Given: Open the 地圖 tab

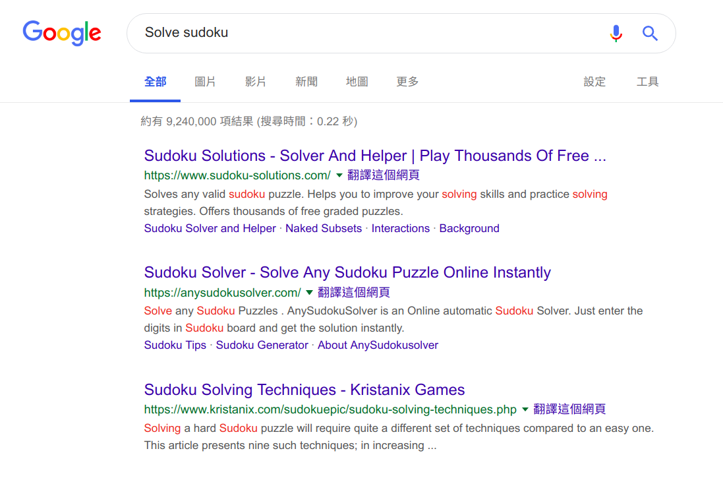Looking at the screenshot, I should tap(357, 82).
